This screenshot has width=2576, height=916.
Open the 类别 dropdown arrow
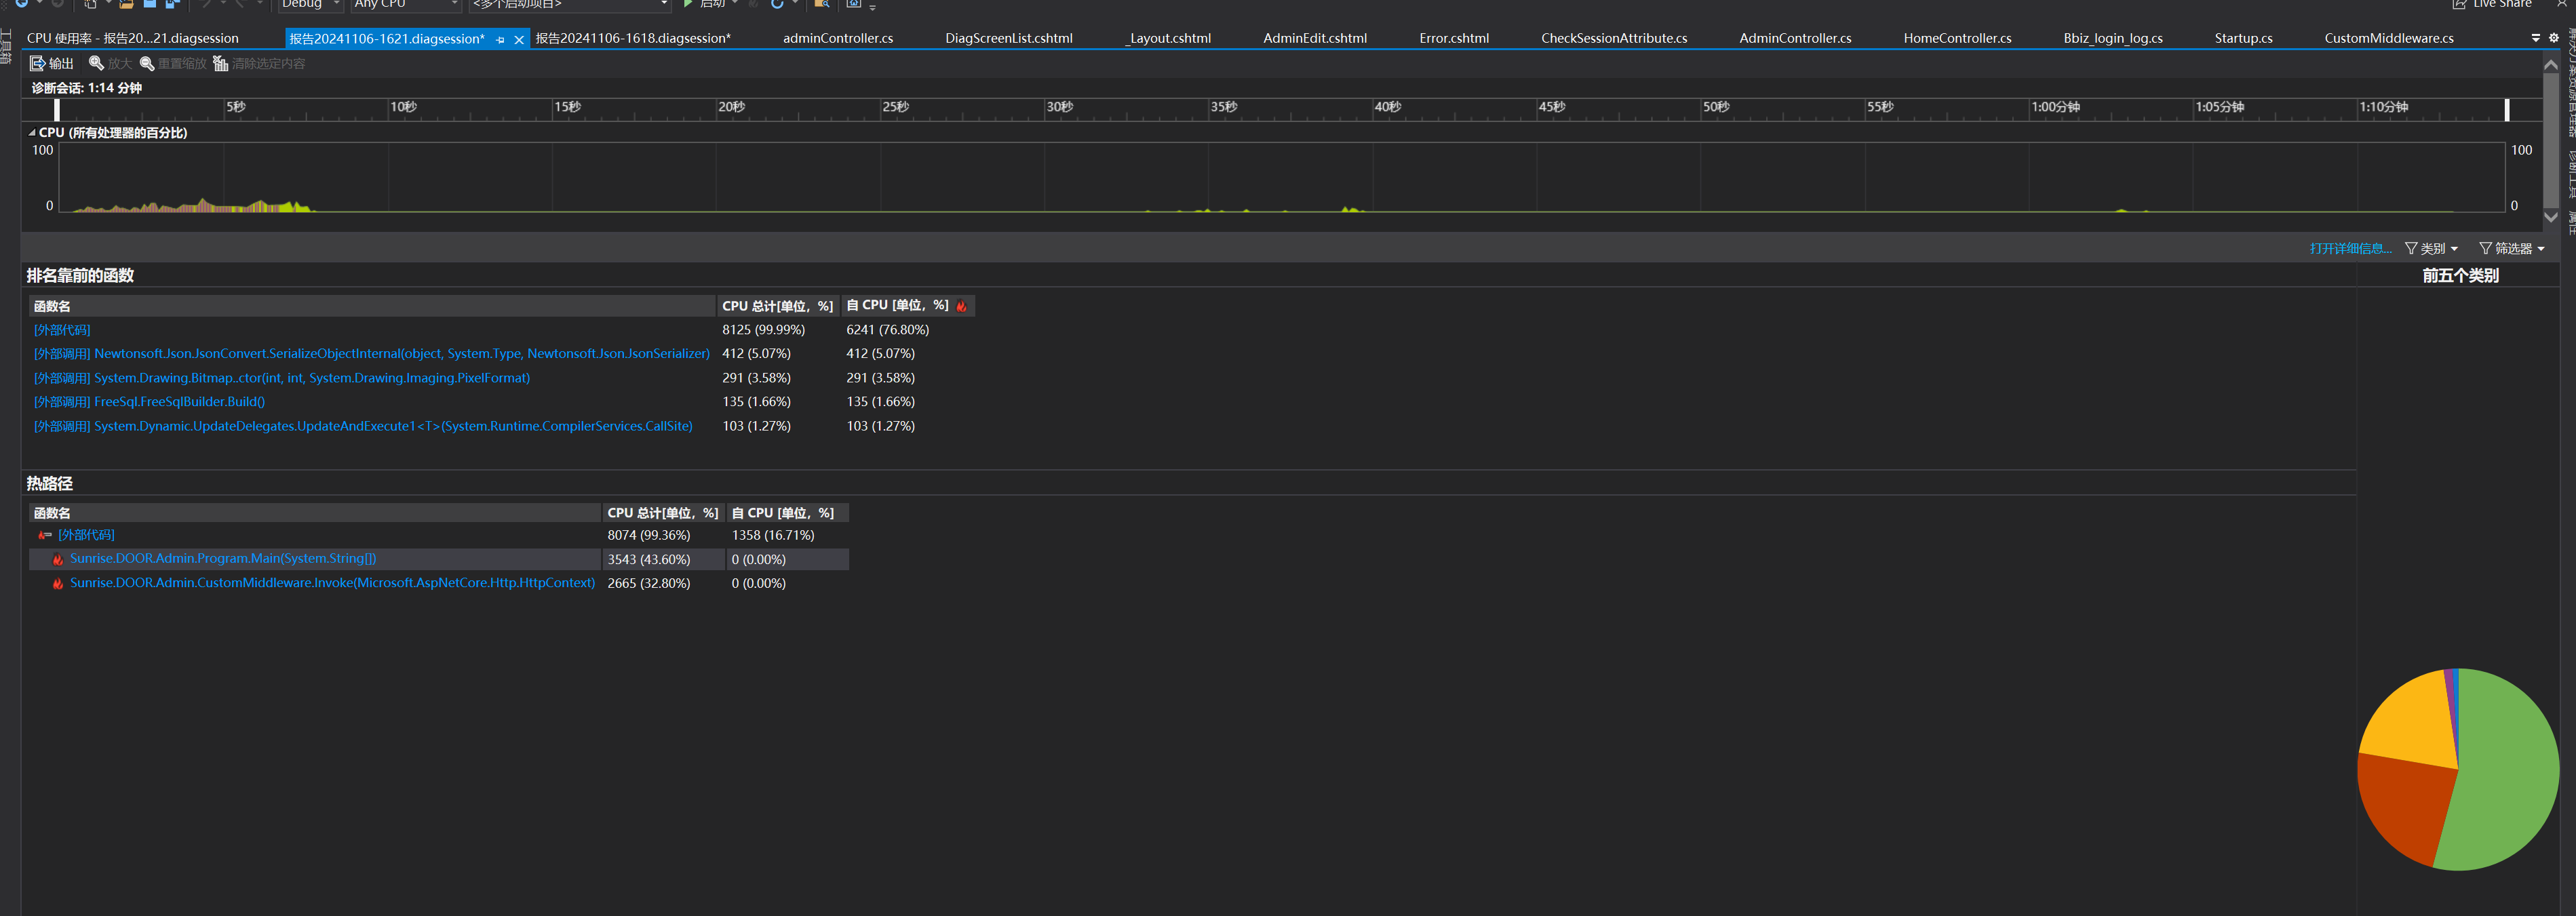[2454, 250]
